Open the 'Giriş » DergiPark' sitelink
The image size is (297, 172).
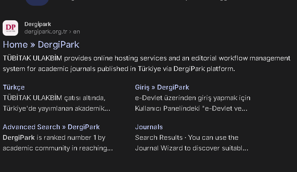click(162, 87)
